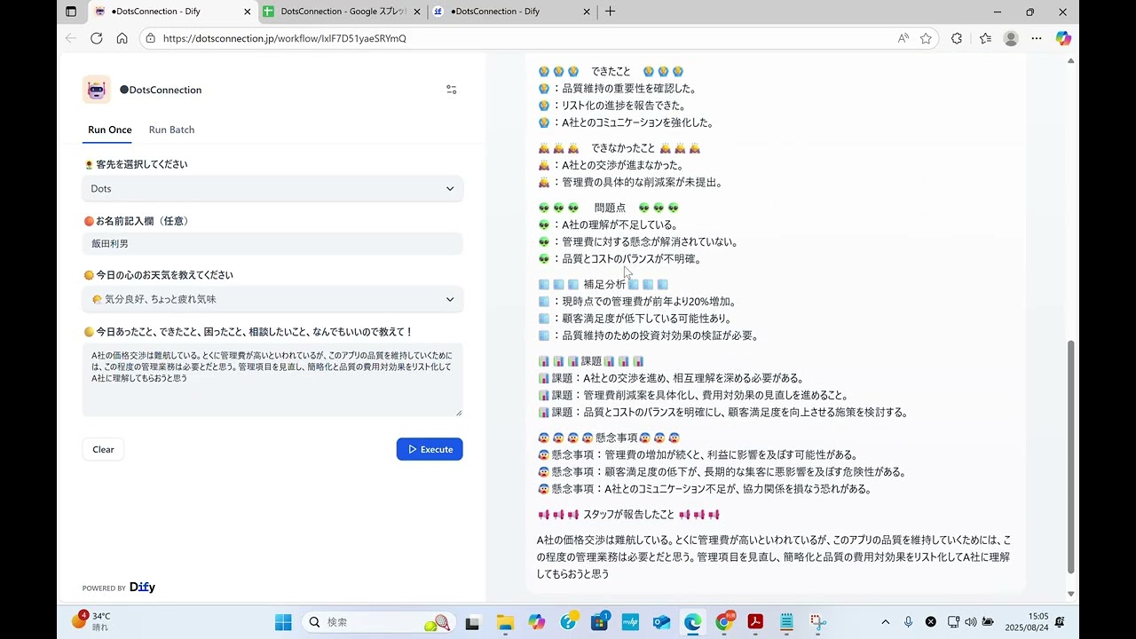Expand the 客先 dropdown showing Dots
This screenshot has height=639, width=1136.
pos(272,188)
